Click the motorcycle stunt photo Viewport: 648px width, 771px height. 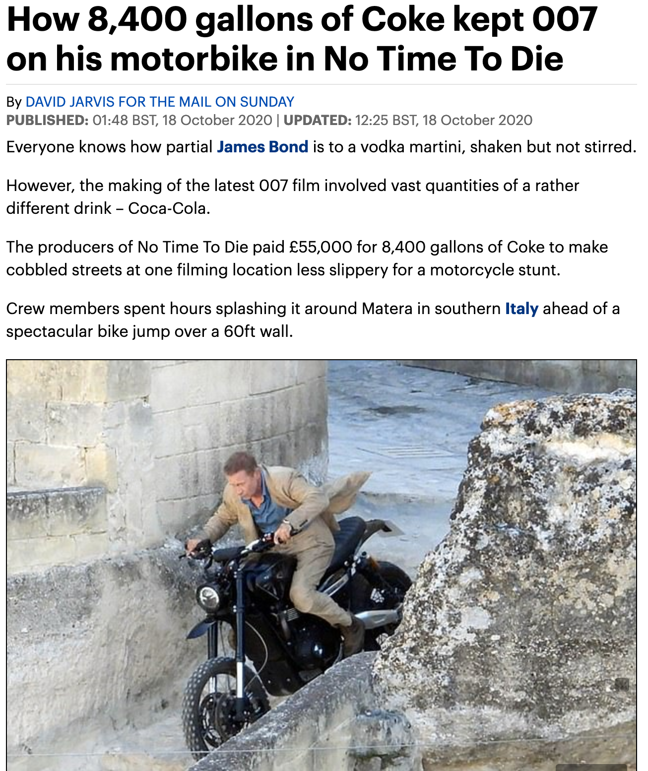[x=322, y=565]
